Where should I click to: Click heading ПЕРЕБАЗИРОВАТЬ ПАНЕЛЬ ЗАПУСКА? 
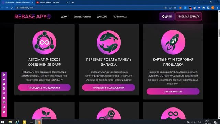109,62
